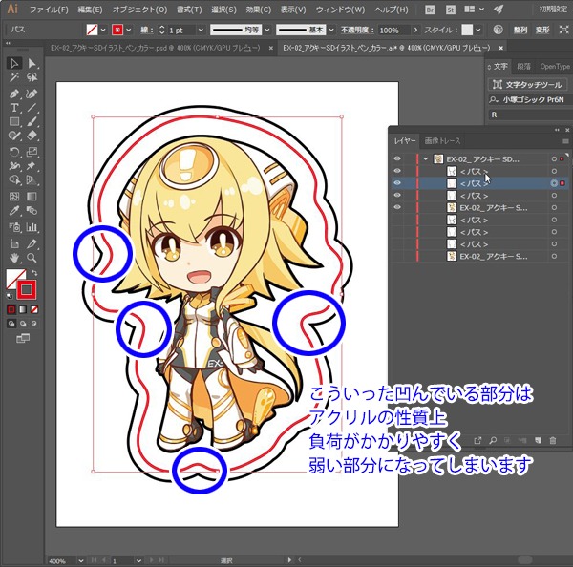
Task: Switch to the 画像トレース panel tab
Action: coord(442,140)
